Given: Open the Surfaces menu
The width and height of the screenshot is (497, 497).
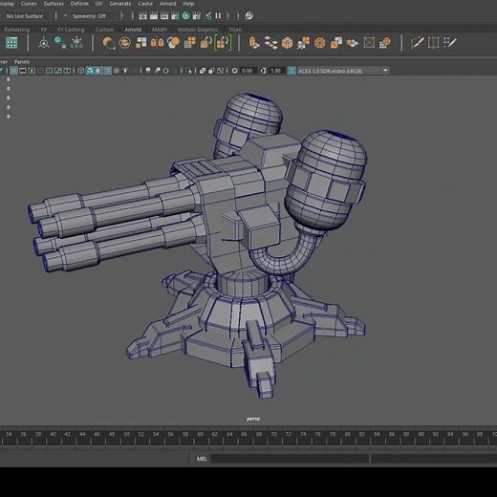Looking at the screenshot, I should point(54,4).
